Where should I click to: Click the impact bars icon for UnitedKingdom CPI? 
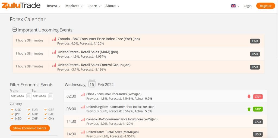tap(83, 107)
